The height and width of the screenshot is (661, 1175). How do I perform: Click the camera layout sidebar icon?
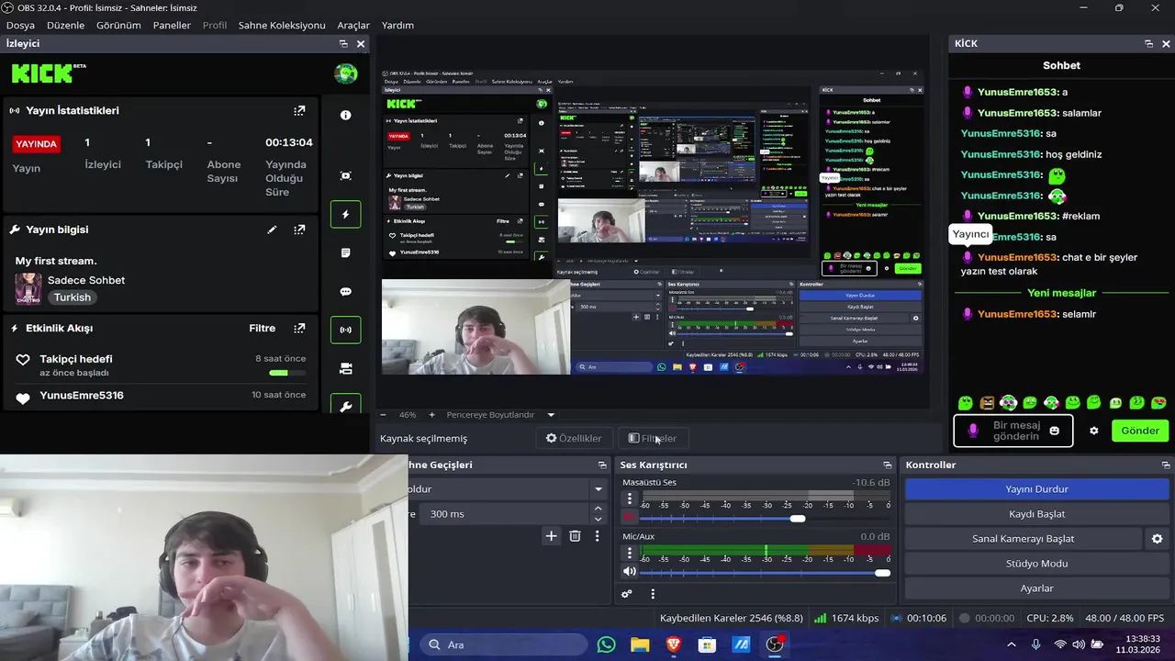pos(345,368)
